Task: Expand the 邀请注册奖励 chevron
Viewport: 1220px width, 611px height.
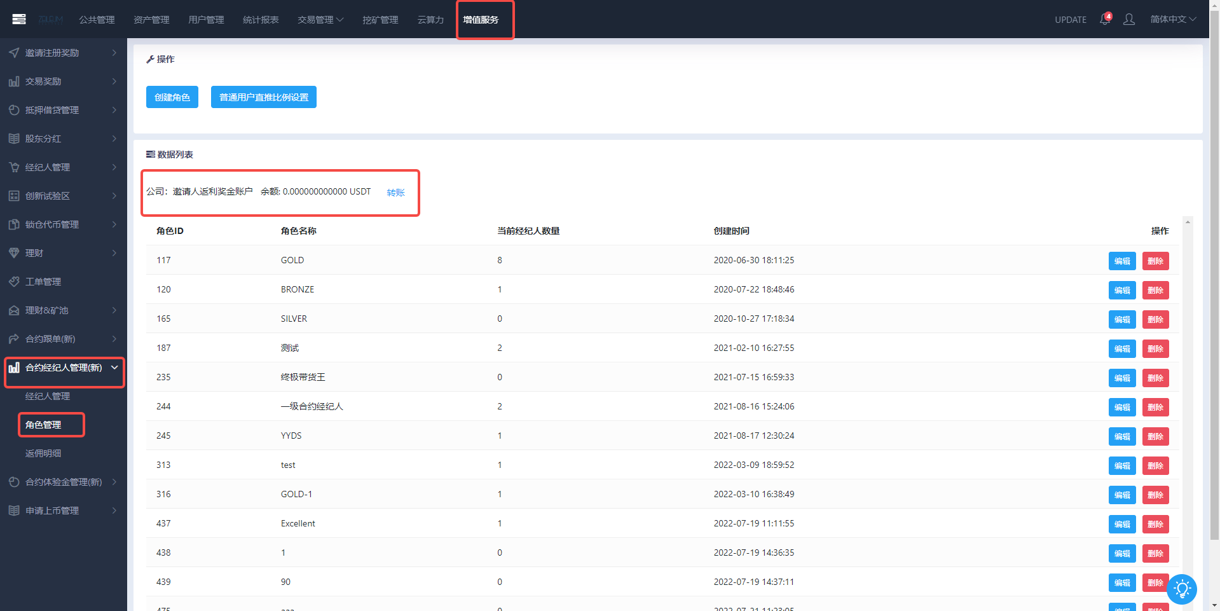Action: pyautogui.click(x=114, y=53)
